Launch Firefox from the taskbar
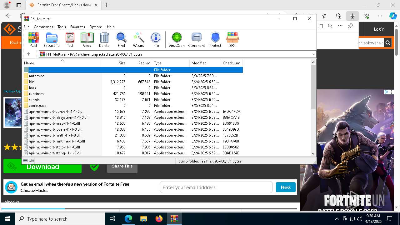The image size is (400, 225). [159, 219]
